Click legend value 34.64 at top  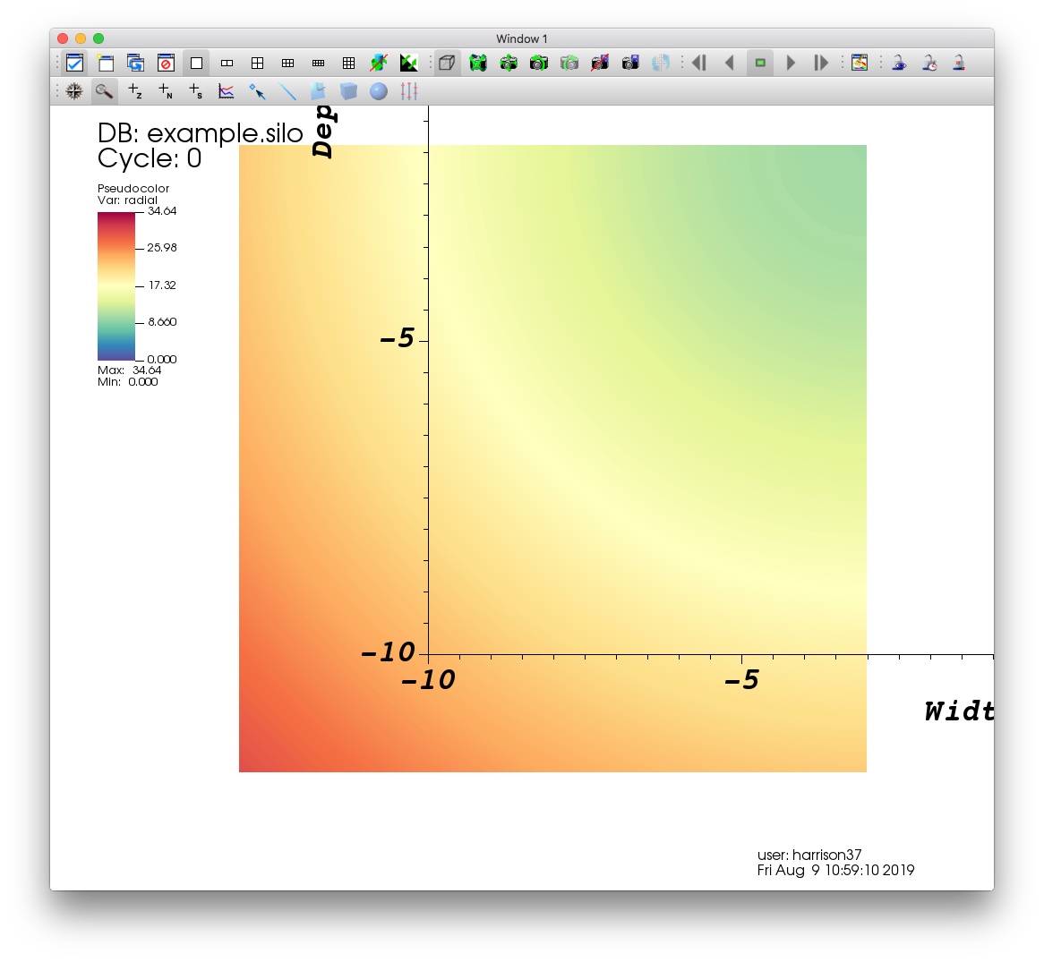coord(162,211)
